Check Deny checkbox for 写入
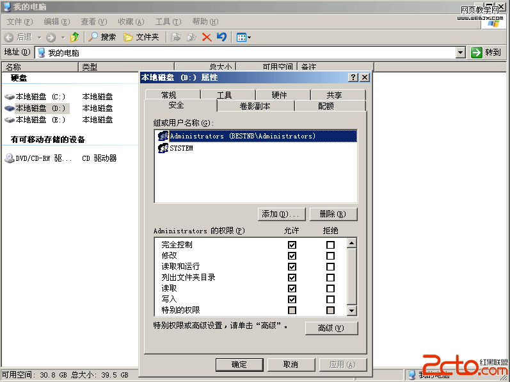Screen dimensions: 510x382 click(330, 299)
